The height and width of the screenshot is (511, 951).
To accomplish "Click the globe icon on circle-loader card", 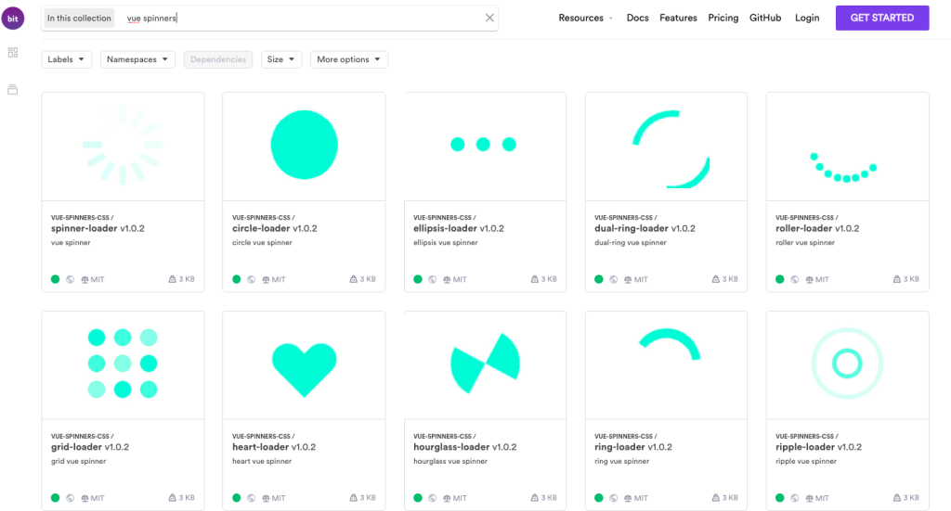I will [251, 279].
